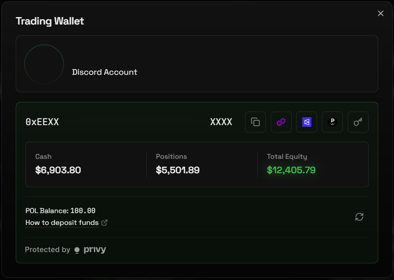The image size is (394, 280).
Task: Click the green Total Equity $12,405.79
Action: (x=291, y=170)
